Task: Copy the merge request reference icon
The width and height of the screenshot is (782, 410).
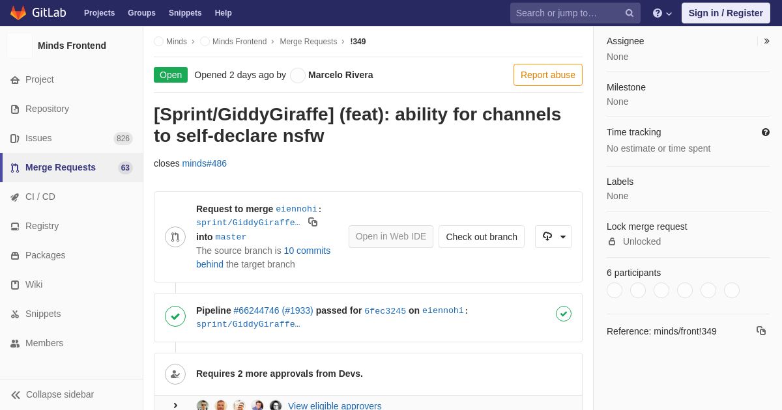Action: [761, 331]
